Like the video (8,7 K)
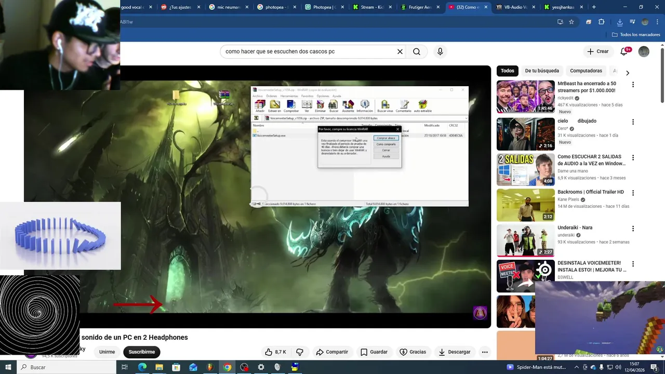Image resolution: width=665 pixels, height=374 pixels. point(275,352)
